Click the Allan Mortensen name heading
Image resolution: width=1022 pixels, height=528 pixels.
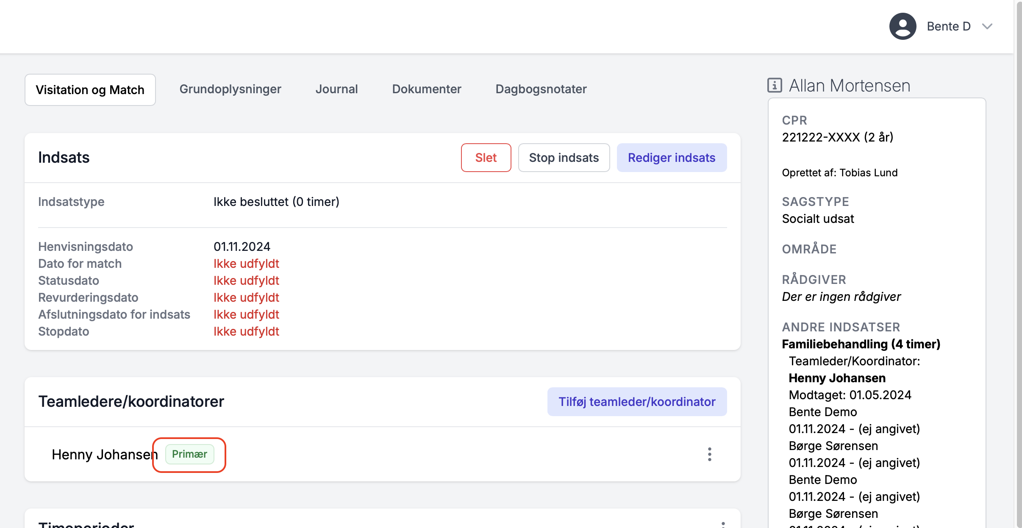point(850,86)
